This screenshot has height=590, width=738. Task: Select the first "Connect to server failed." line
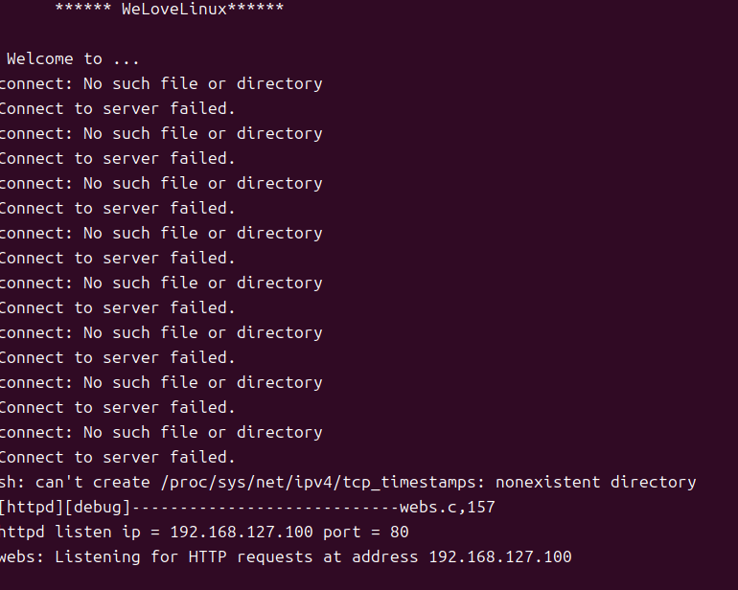(x=117, y=109)
